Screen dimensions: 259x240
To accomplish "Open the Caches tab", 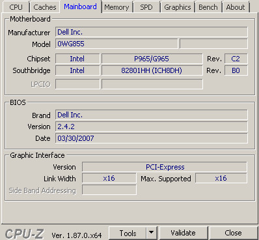I will point(45,7).
